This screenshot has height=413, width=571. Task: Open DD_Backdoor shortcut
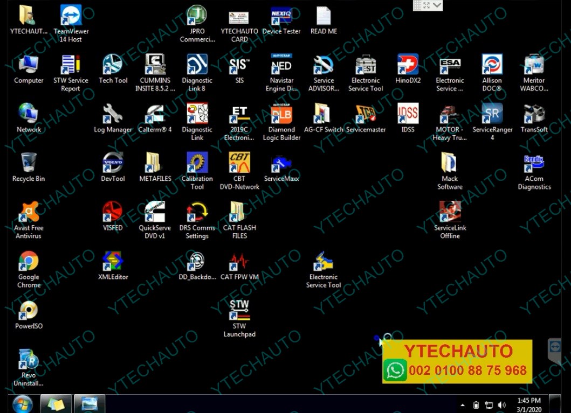[197, 266]
